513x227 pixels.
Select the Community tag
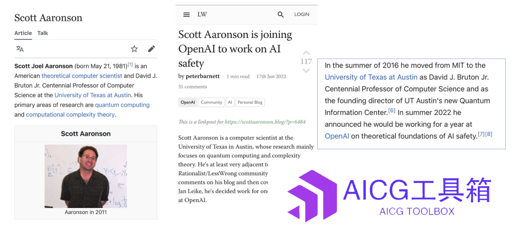(x=211, y=102)
